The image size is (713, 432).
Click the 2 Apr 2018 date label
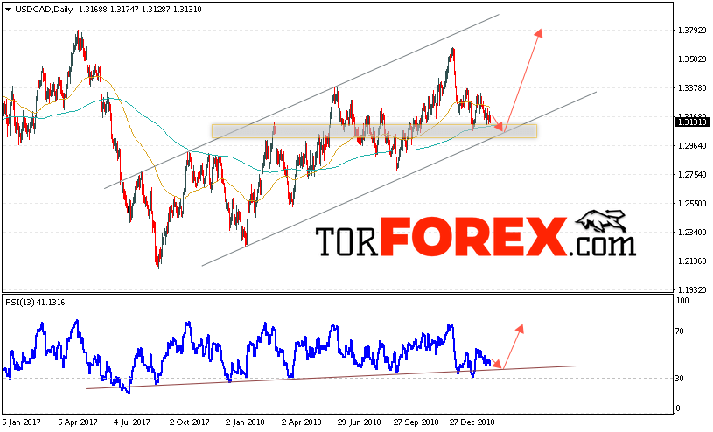[302, 422]
